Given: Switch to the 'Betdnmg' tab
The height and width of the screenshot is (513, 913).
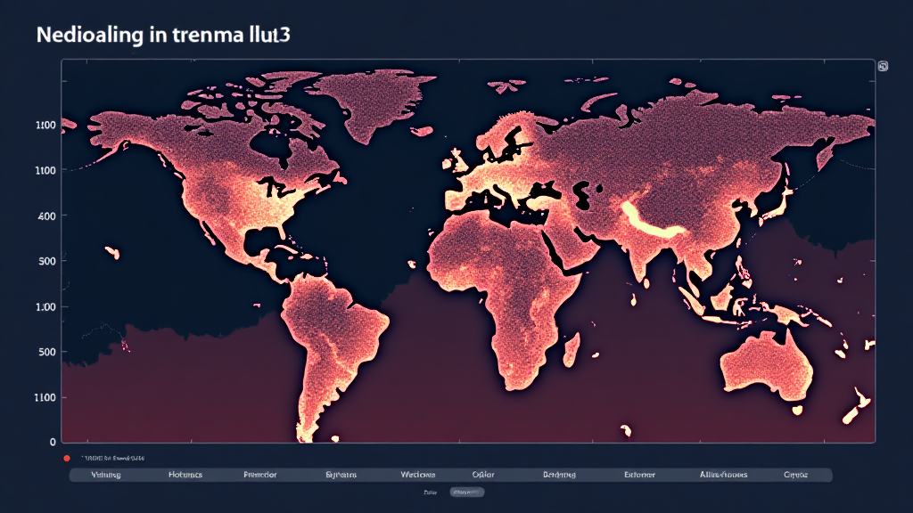Looking at the screenshot, I should (x=560, y=475).
